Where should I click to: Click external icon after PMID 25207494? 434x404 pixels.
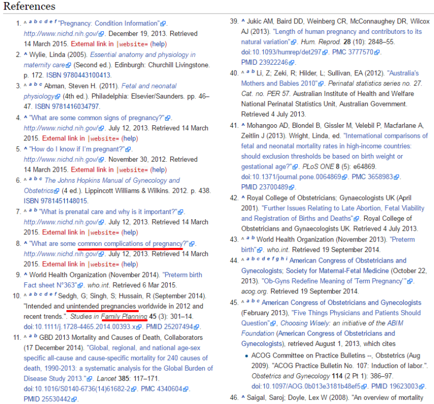pyautogui.click(x=196, y=327)
